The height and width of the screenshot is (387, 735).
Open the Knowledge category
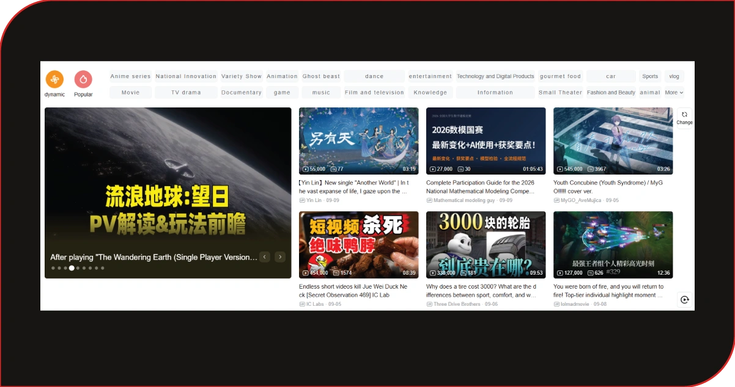[x=430, y=93]
